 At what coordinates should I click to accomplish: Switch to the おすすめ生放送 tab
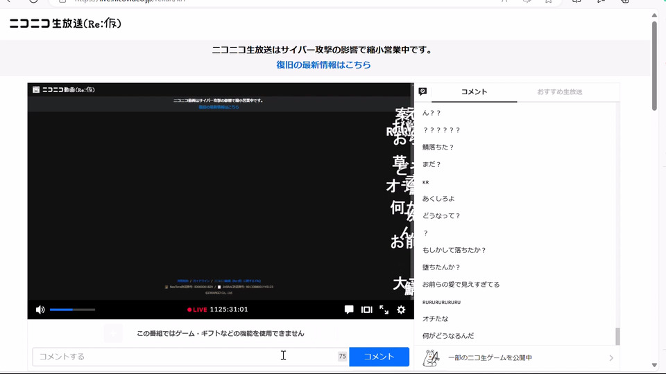click(560, 91)
